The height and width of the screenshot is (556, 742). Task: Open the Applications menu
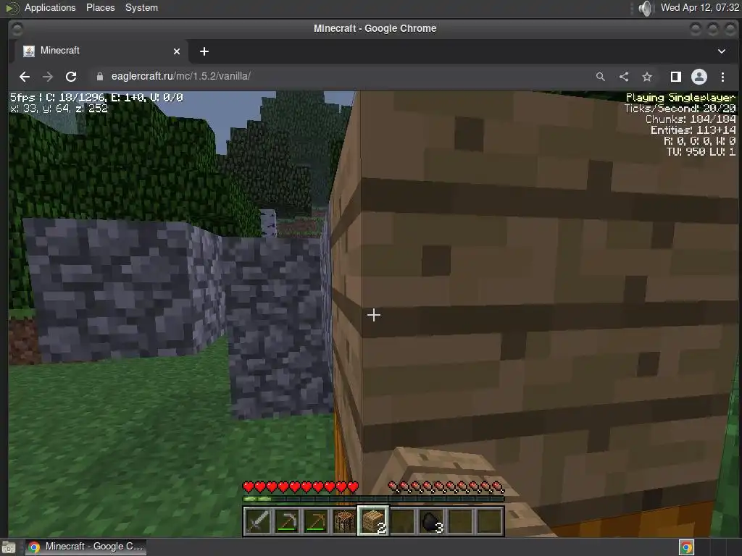click(x=50, y=7)
